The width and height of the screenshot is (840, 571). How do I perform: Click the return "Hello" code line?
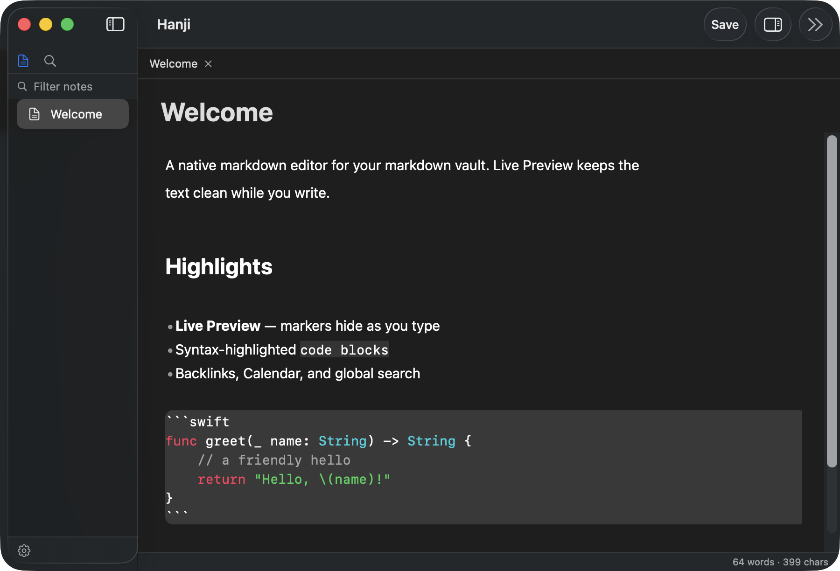[x=294, y=479]
